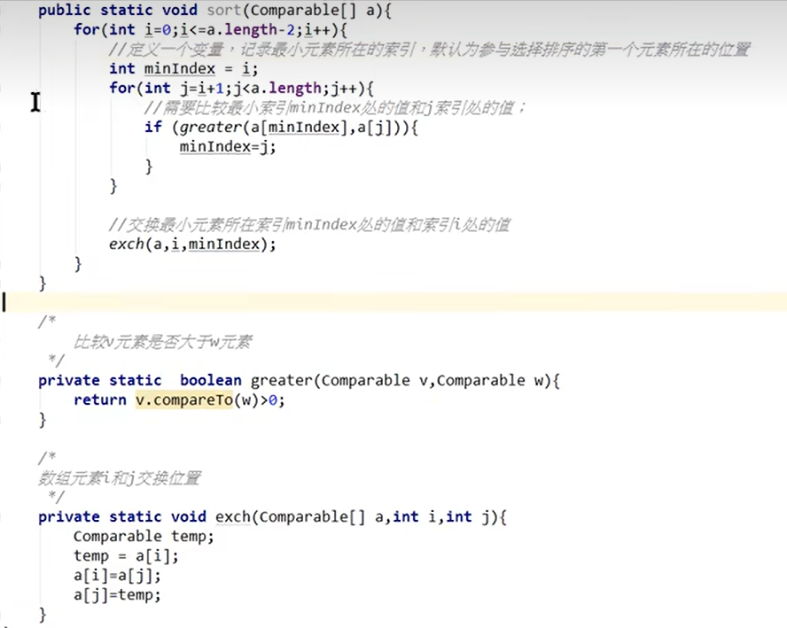
Task: Click the comment starting '//交换最小元素'
Action: pyautogui.click(x=309, y=225)
